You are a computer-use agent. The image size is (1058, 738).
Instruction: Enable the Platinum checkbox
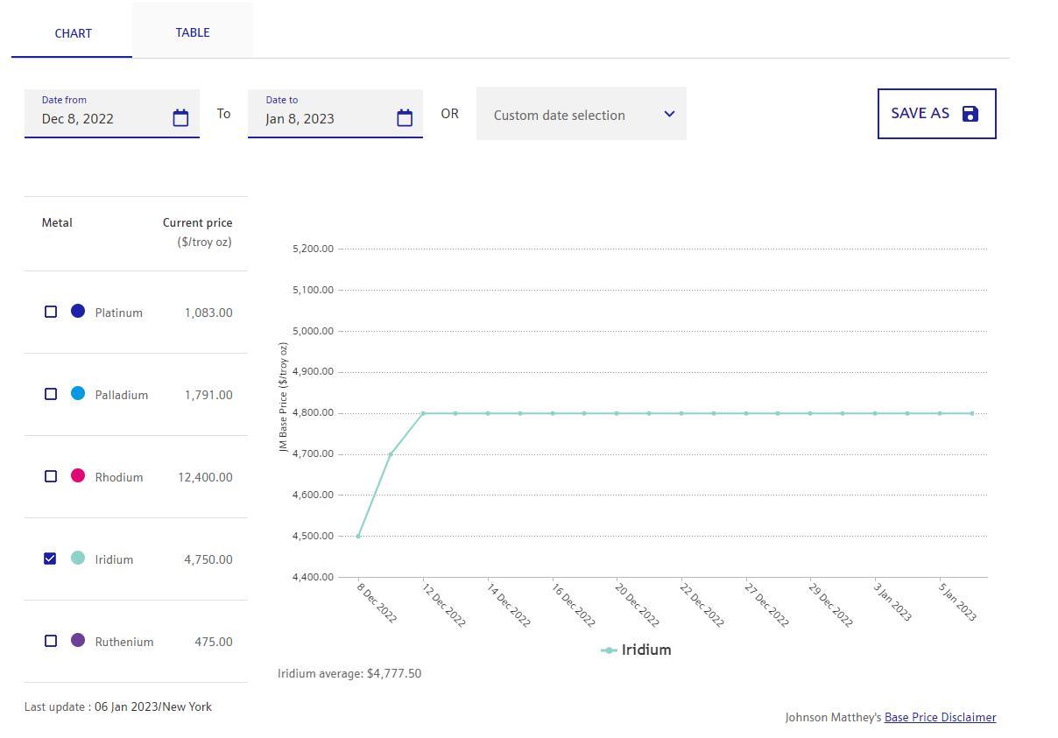[x=51, y=312]
